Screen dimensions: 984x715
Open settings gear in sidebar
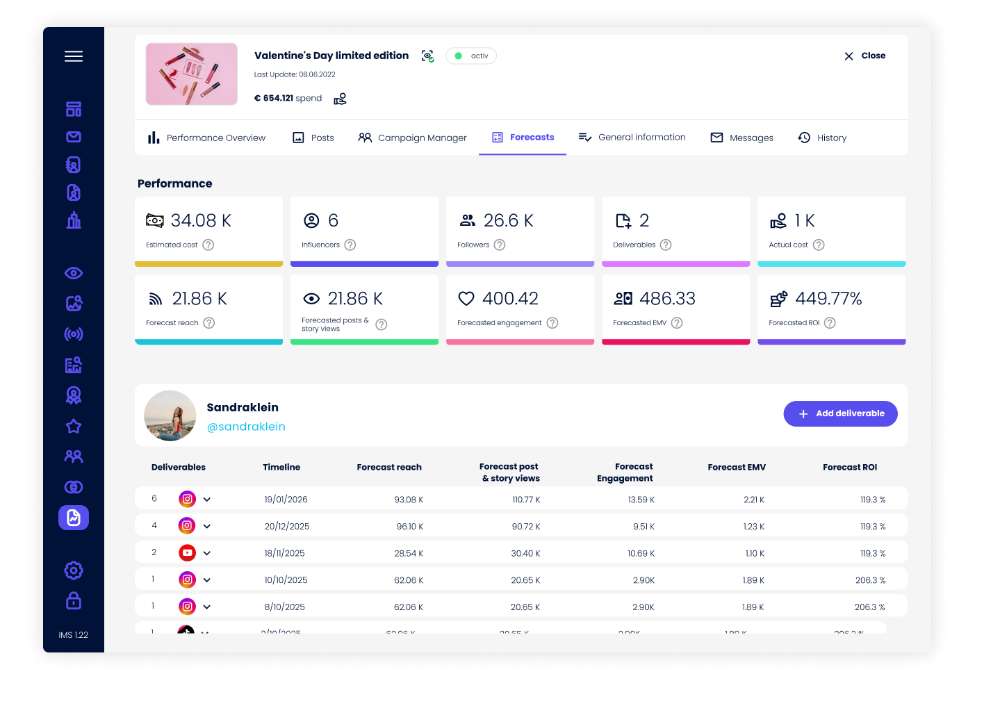74,570
